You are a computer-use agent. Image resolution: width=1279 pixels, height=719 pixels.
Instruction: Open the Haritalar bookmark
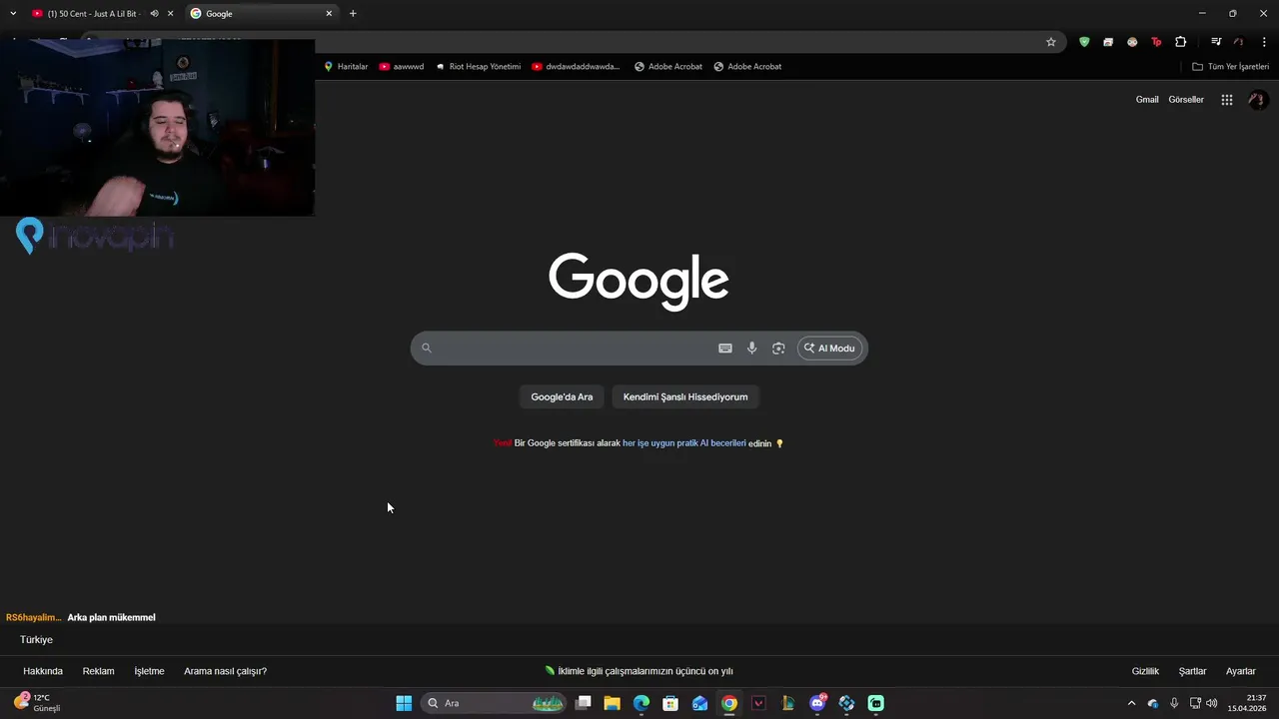346,66
